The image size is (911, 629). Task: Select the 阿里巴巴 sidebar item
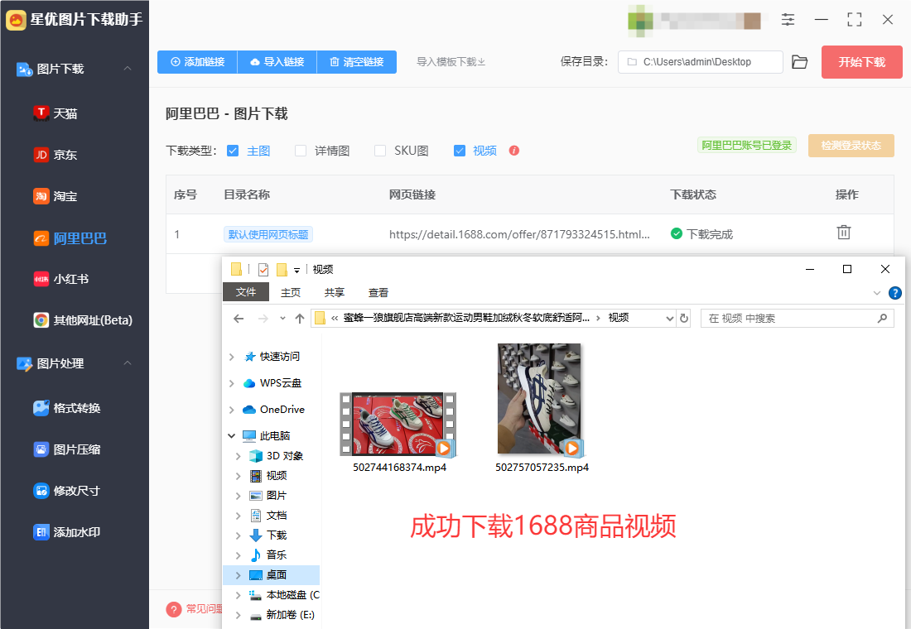pos(70,238)
